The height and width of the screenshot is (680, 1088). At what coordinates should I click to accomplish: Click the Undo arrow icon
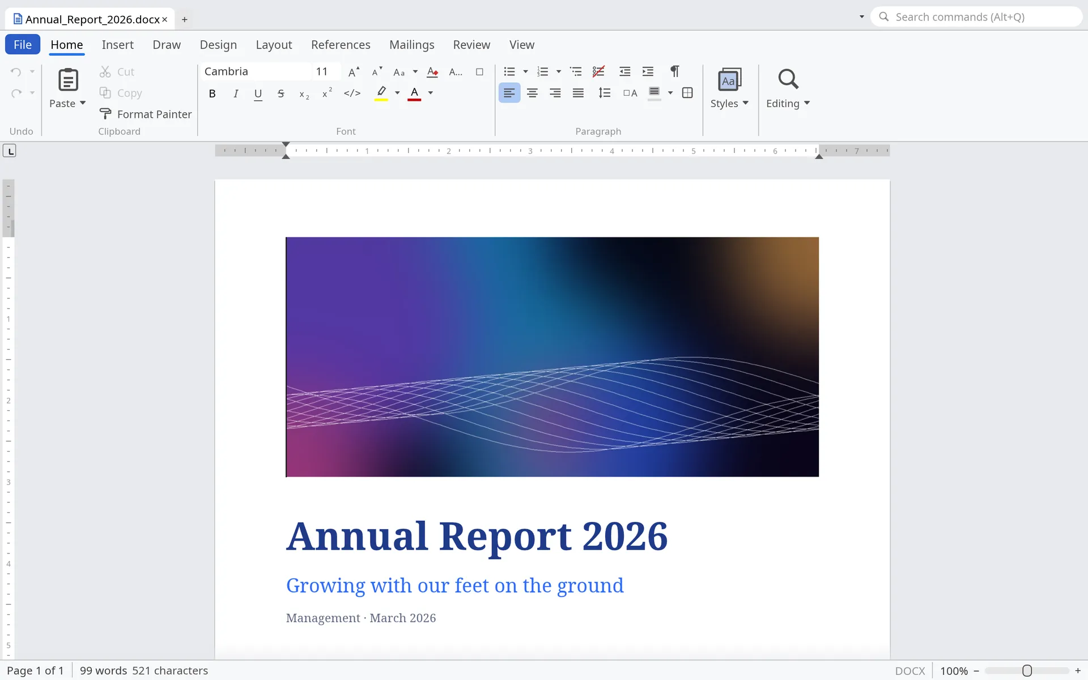(16, 72)
